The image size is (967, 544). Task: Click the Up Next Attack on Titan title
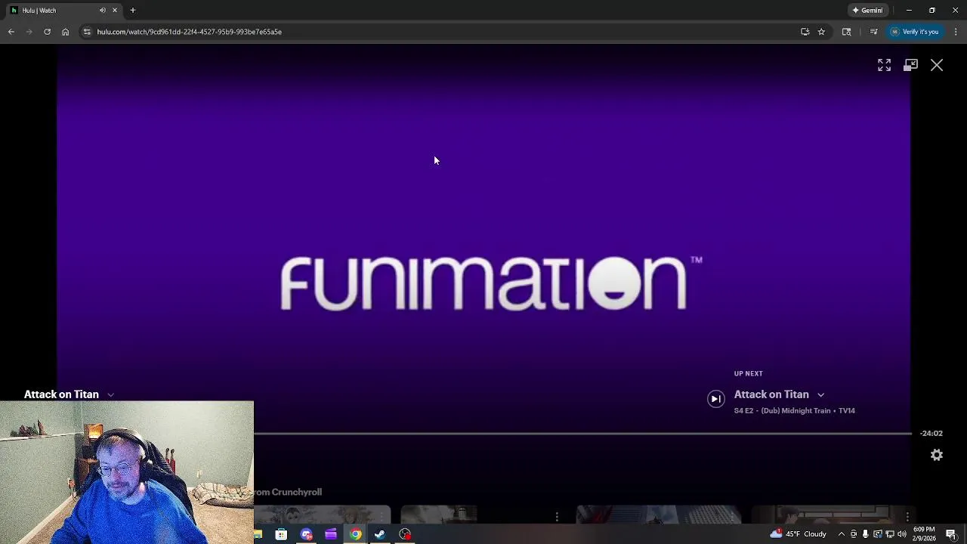[x=771, y=394]
